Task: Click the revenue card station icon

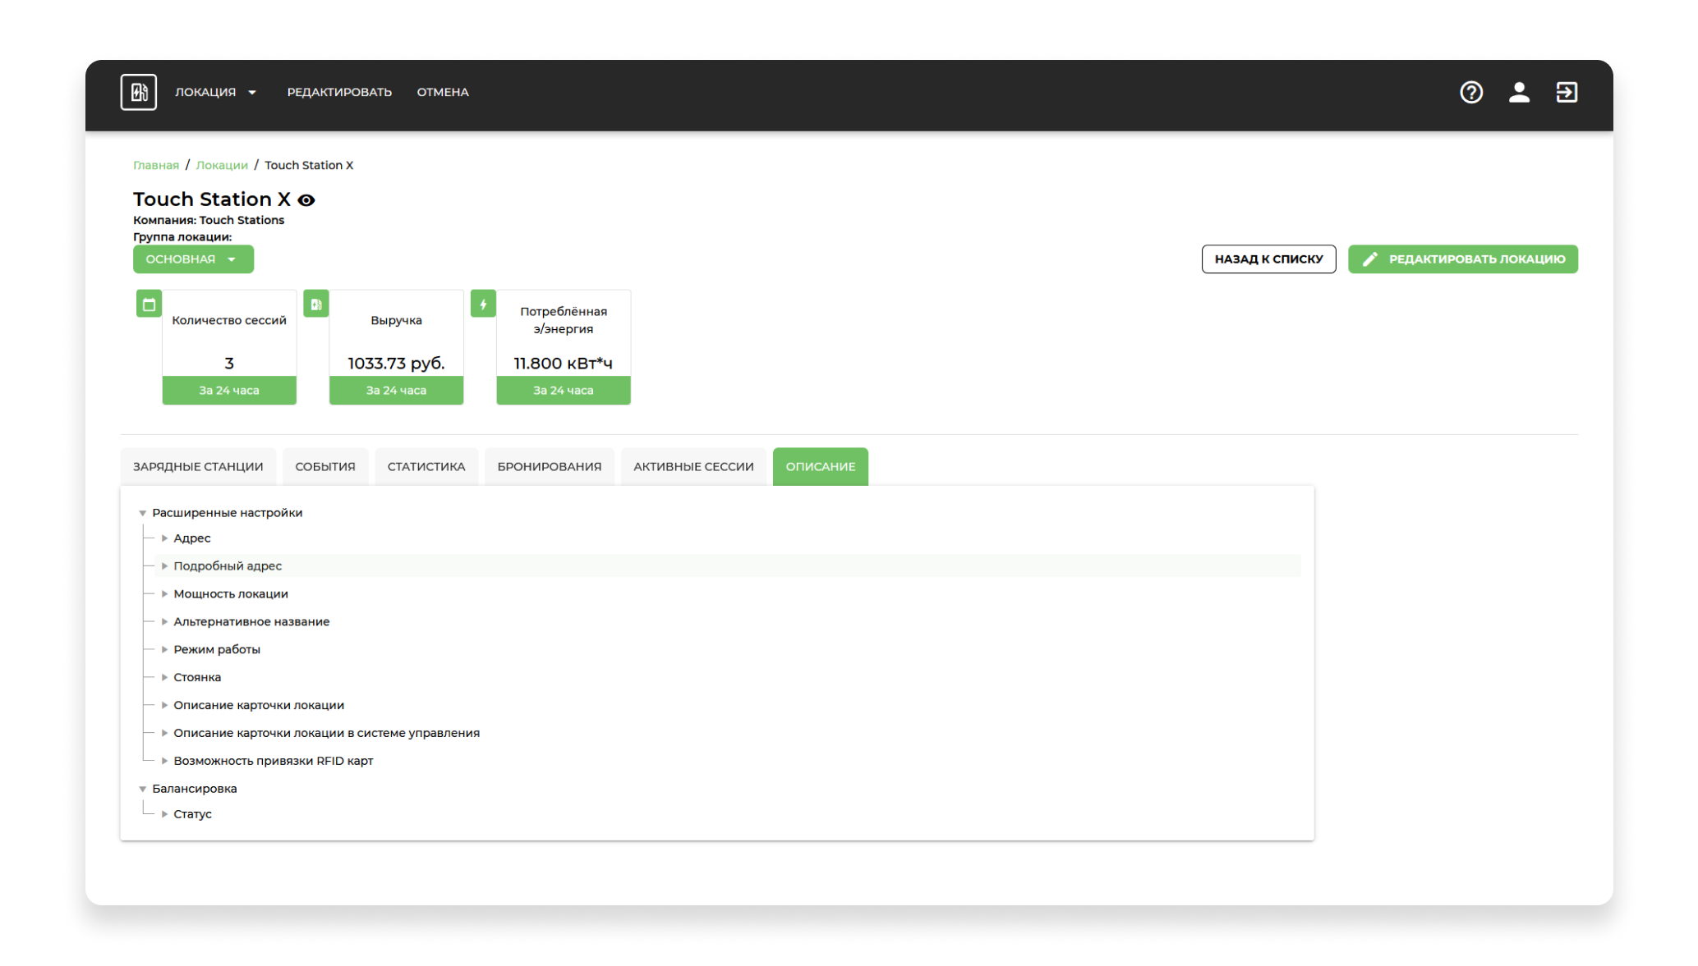Action: click(316, 304)
